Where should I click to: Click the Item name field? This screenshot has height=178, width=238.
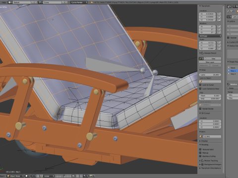click(212, 136)
